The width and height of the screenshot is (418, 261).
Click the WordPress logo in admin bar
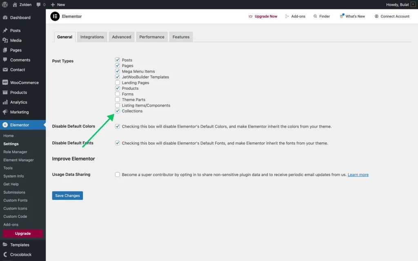click(x=5, y=4)
